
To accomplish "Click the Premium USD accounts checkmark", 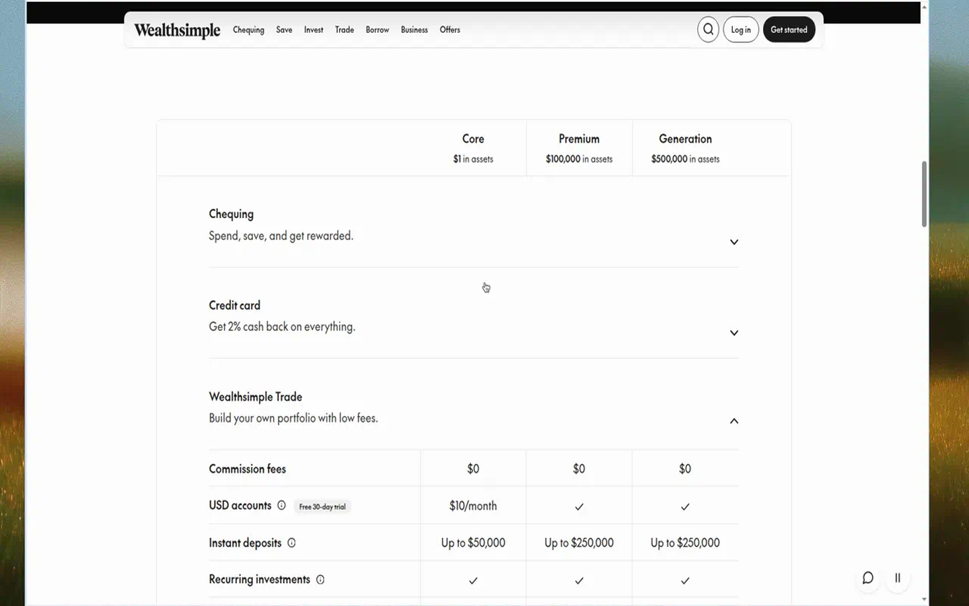I will (579, 506).
